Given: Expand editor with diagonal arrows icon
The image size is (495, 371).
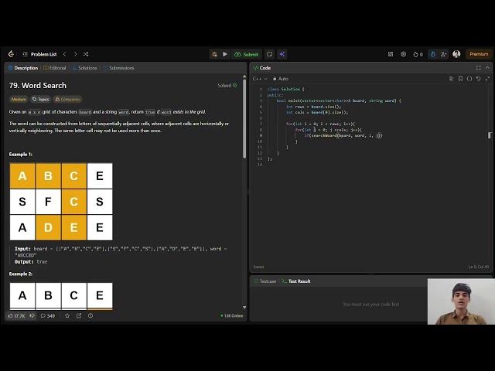Looking at the screenshot, I should coord(487,79).
